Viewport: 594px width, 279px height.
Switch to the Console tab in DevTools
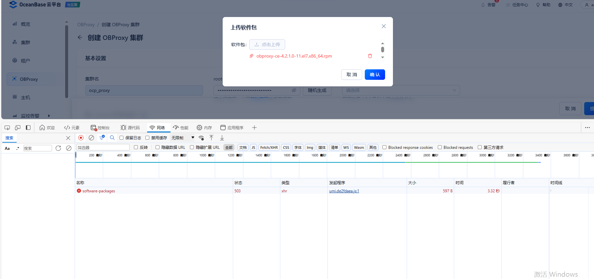coord(100,128)
